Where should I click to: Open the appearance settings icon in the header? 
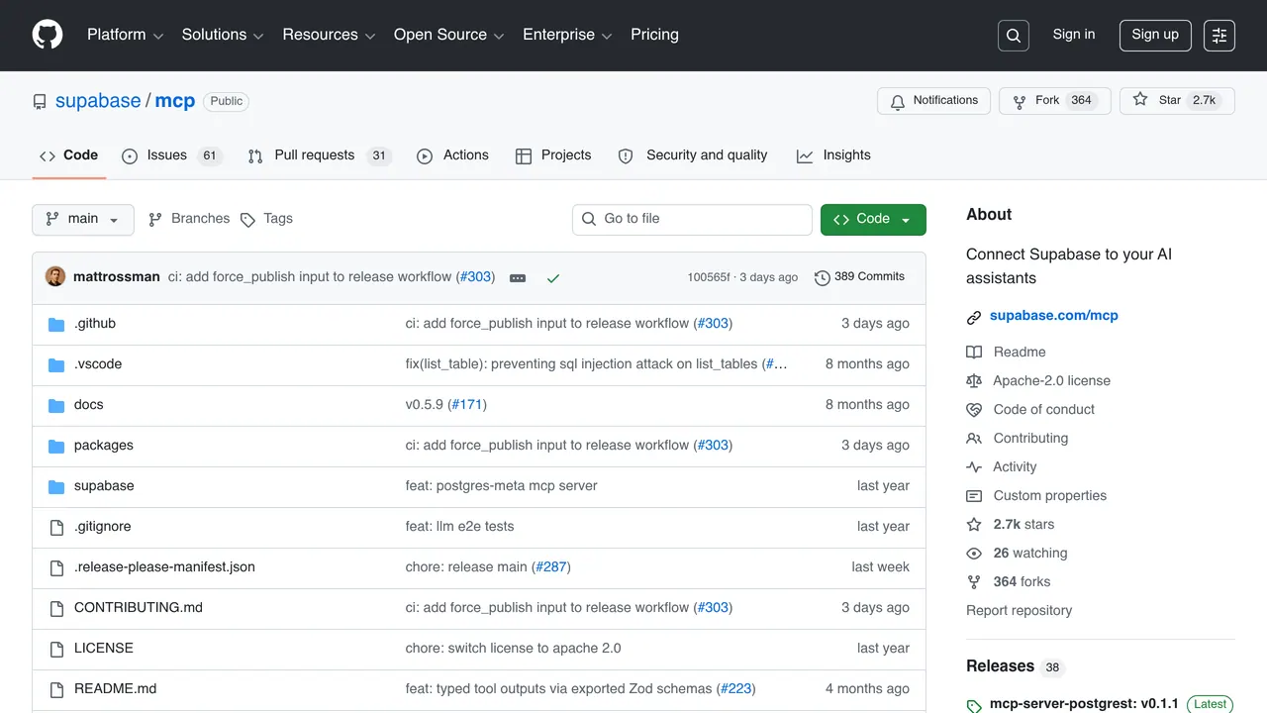[x=1219, y=36]
